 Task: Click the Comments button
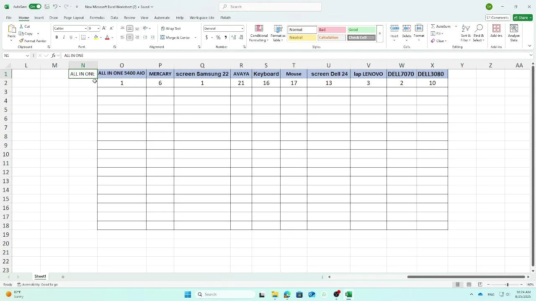tap(497, 18)
